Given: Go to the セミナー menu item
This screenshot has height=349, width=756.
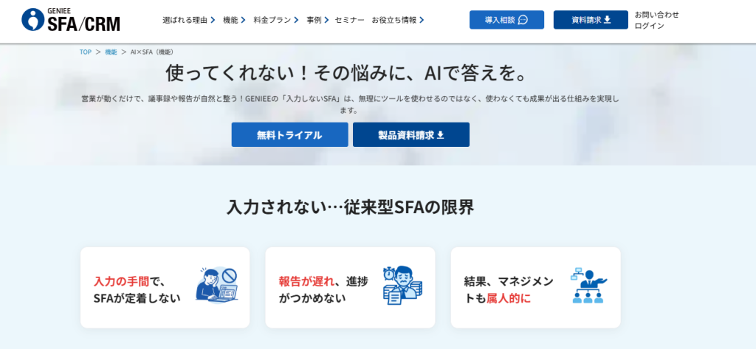Looking at the screenshot, I should click(349, 20).
